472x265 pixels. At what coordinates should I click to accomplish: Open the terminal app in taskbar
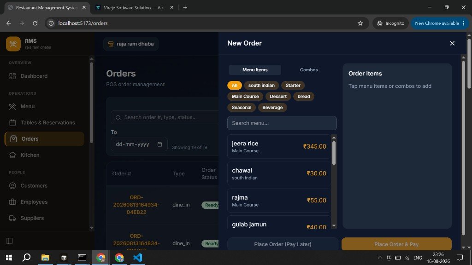(x=82, y=258)
